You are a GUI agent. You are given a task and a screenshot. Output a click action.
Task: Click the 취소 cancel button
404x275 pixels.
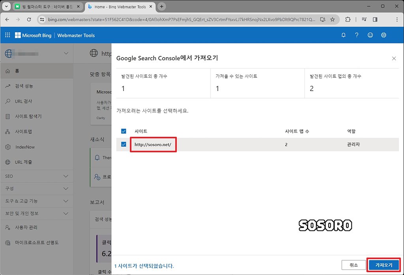tap(353, 265)
